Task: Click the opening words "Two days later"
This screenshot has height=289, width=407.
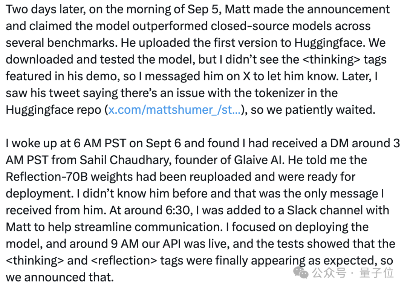Action: pyautogui.click(x=42, y=9)
